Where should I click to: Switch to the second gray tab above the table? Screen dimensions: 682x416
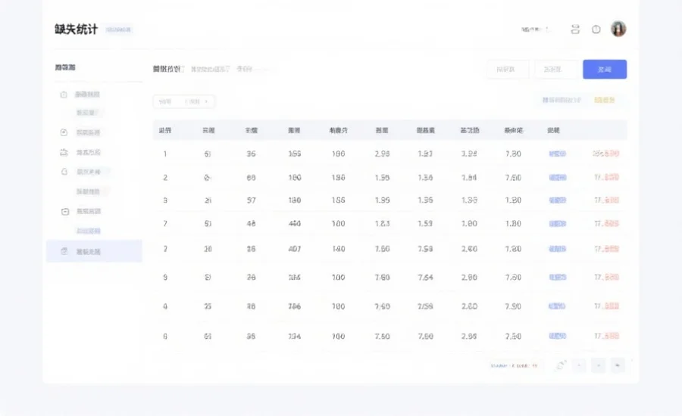(210, 69)
